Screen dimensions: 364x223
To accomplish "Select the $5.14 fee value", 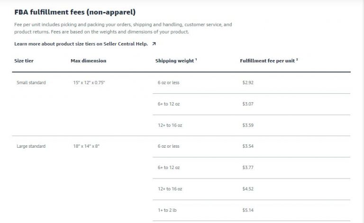I will pos(248,210).
